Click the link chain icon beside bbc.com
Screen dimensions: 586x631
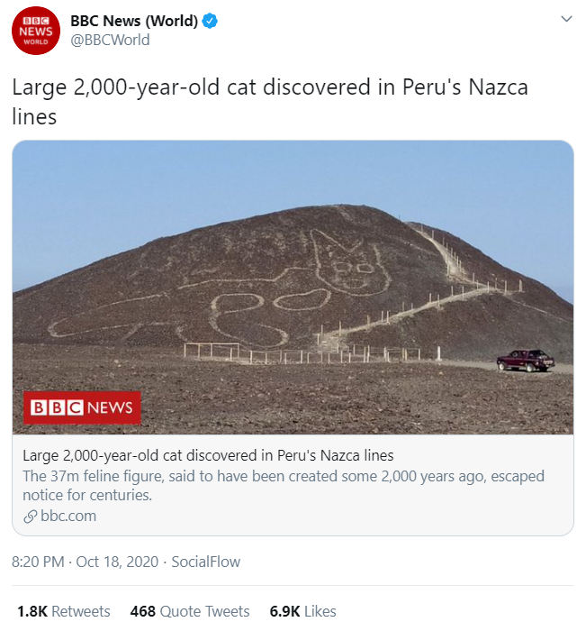click(x=30, y=517)
